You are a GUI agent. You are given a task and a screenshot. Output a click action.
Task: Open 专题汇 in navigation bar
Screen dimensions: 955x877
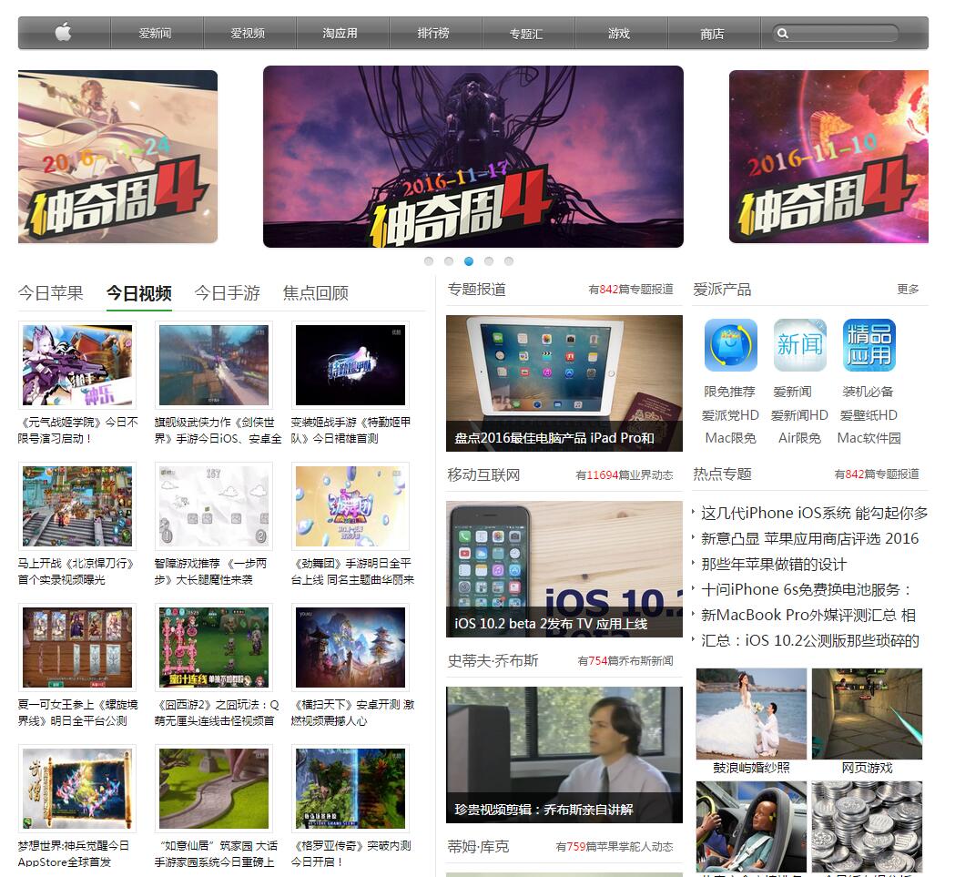(x=525, y=34)
